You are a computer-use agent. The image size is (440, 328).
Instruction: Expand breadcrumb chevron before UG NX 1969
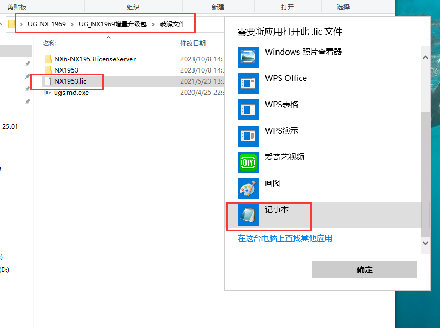[x=21, y=24]
